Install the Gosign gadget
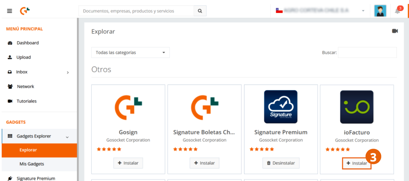 coord(128,163)
